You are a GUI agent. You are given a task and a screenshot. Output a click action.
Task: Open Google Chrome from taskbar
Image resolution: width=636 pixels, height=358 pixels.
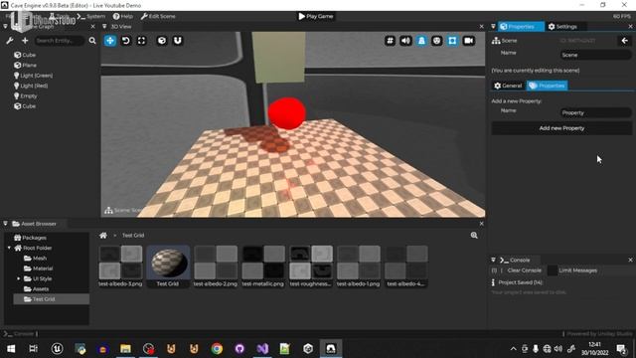coord(217,349)
